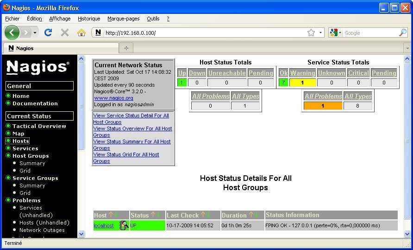Open the Marque-pages menu
Image resolution: width=413 pixels, height=250 pixels.
[123, 19]
